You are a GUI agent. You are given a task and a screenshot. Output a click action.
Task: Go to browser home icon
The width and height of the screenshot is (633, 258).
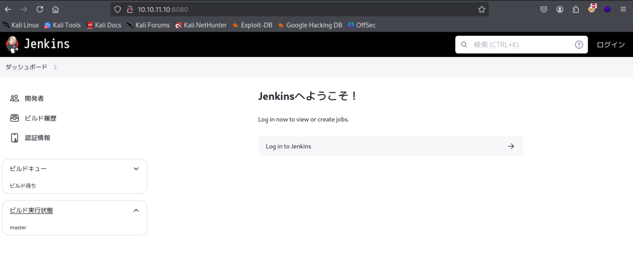[x=55, y=9]
